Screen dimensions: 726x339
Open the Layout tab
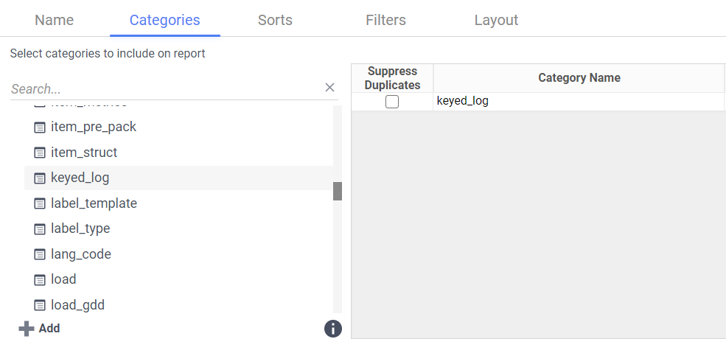point(496,20)
